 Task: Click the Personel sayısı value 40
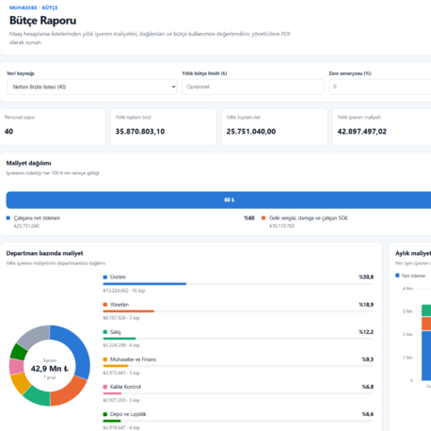pyautogui.click(x=8, y=132)
